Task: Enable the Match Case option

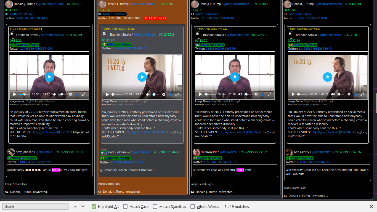Action: [x=125, y=206]
